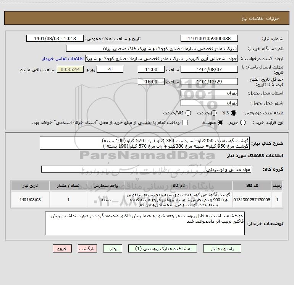
Task: Click the بسته unit cell
Action: 106,200
